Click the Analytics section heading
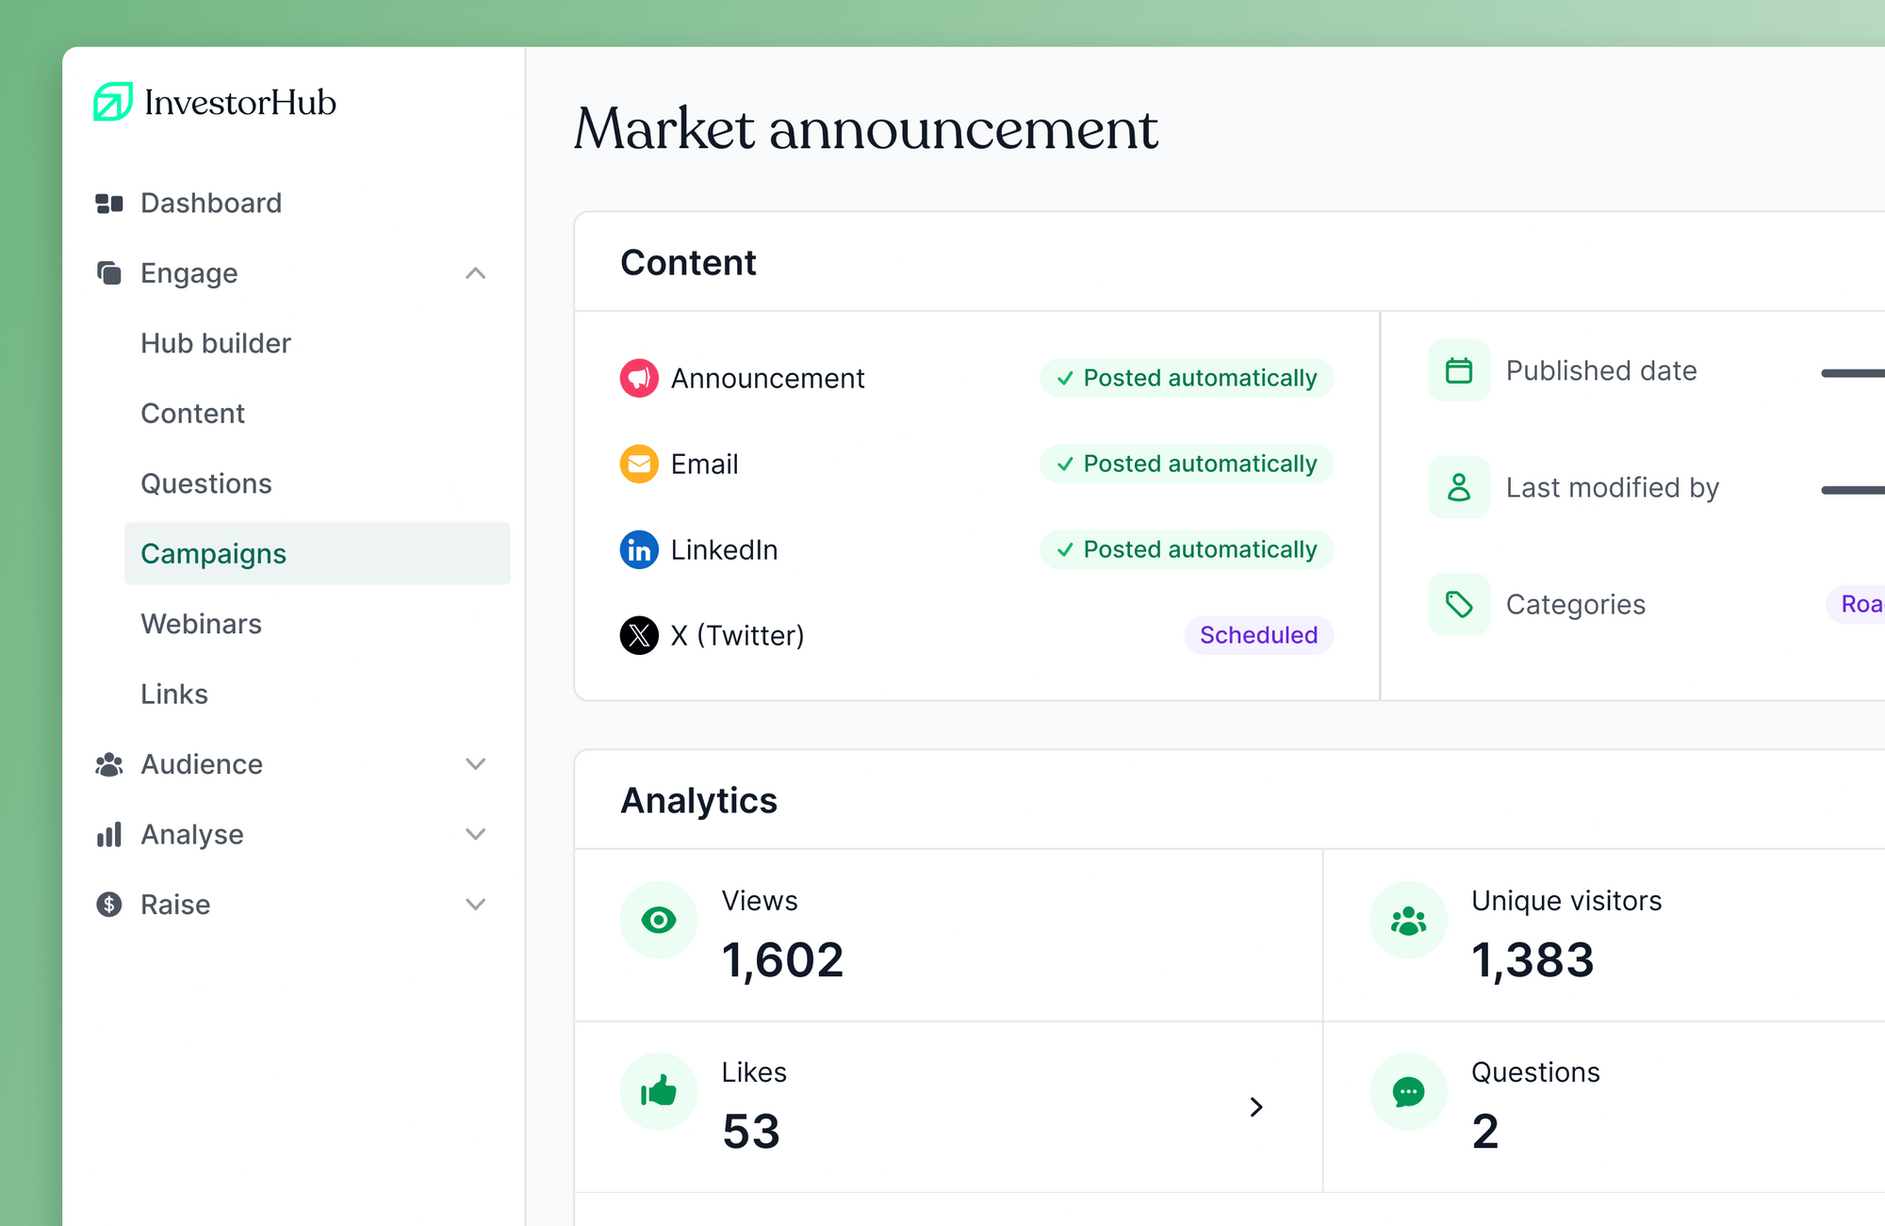1885x1226 pixels. click(x=698, y=800)
